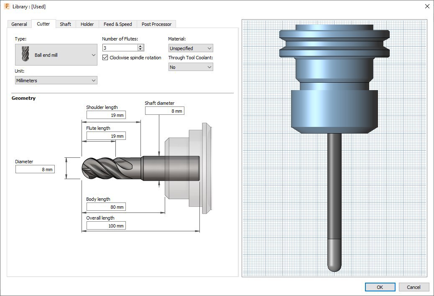
Task: Click the Flute length field
Action: pyautogui.click(x=106, y=136)
